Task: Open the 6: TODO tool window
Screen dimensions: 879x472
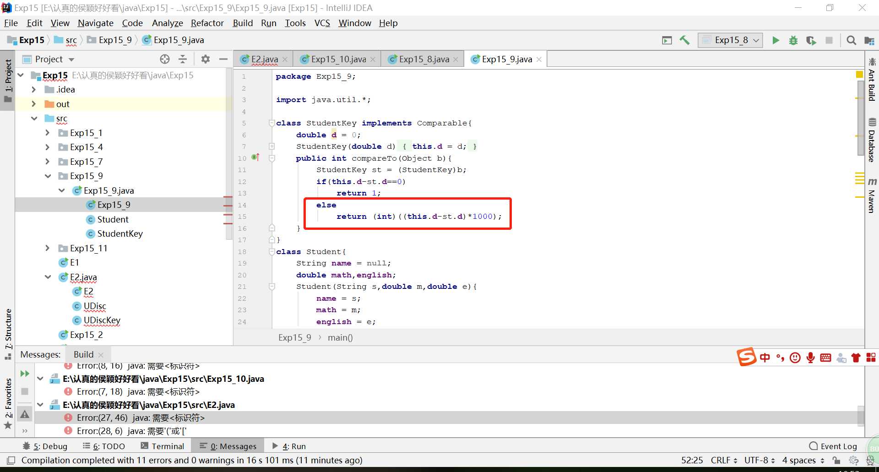Action: [104, 446]
